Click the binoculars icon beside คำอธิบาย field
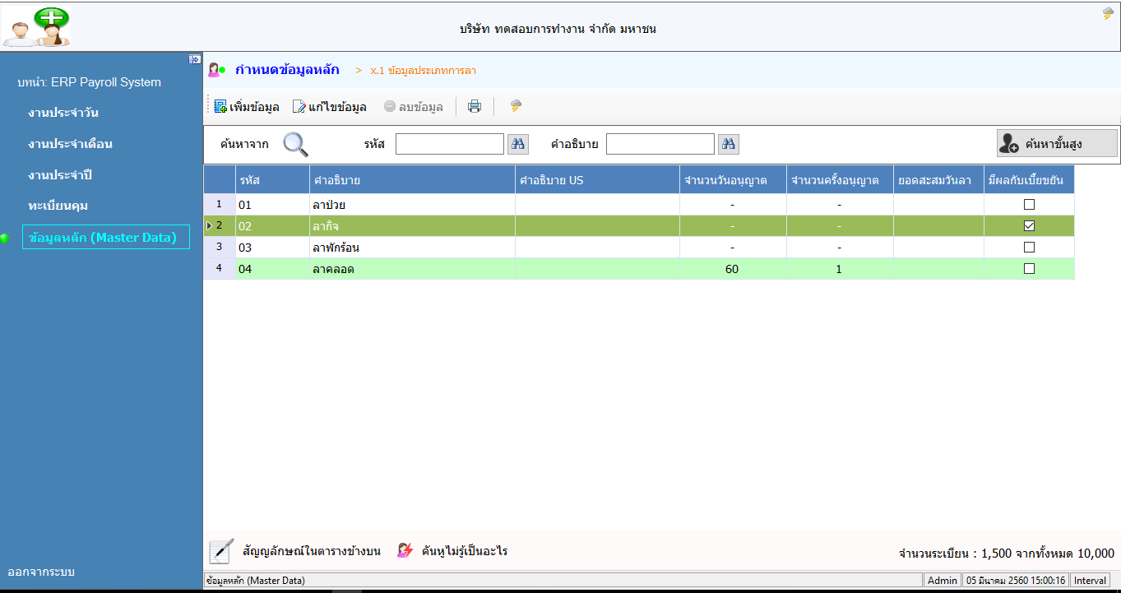Image resolution: width=1121 pixels, height=593 pixels. [729, 144]
